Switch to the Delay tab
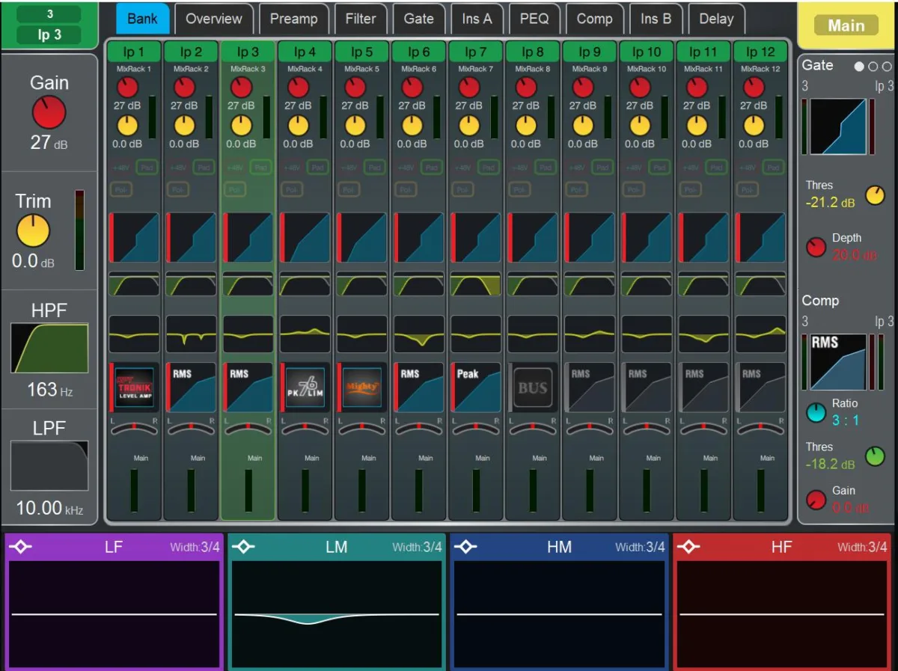 716,19
